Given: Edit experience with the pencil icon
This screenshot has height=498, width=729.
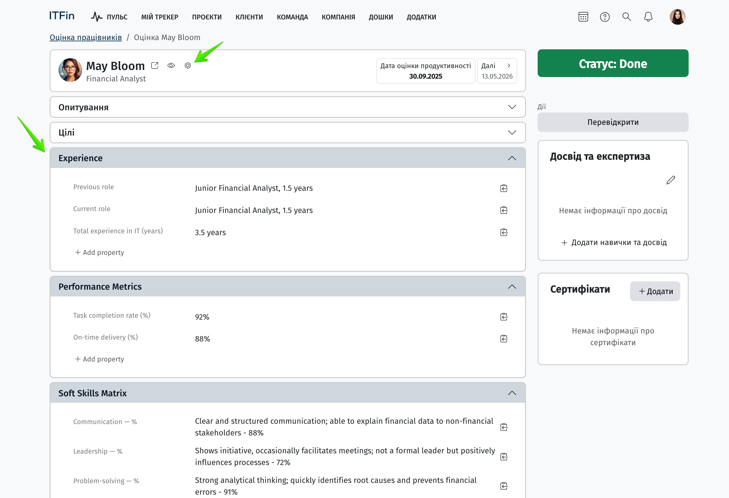Looking at the screenshot, I should click(x=670, y=180).
